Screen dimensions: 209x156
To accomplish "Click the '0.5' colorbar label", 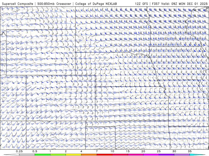I will pos(35,151).
